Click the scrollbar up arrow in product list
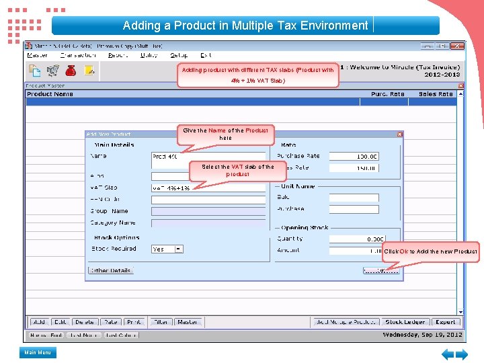Viewport: 484px width, 363px height. (x=460, y=94)
